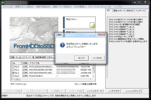Check the No,3 MCS3130UB-S drive checkbox
Screen dimensions: 151x100
pos(13,76)
